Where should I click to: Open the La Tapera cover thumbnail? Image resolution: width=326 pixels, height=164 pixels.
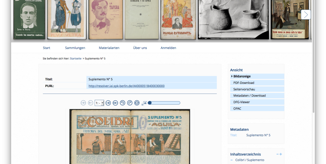click(x=106, y=19)
